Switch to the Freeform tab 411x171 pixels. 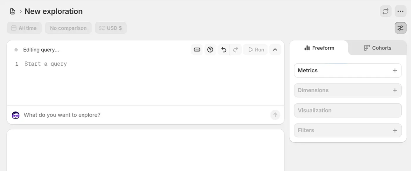coord(319,48)
